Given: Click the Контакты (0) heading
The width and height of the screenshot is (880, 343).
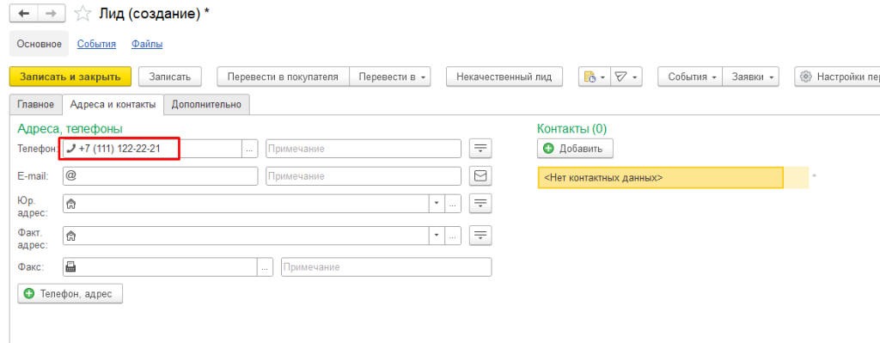Looking at the screenshot, I should click(x=571, y=129).
